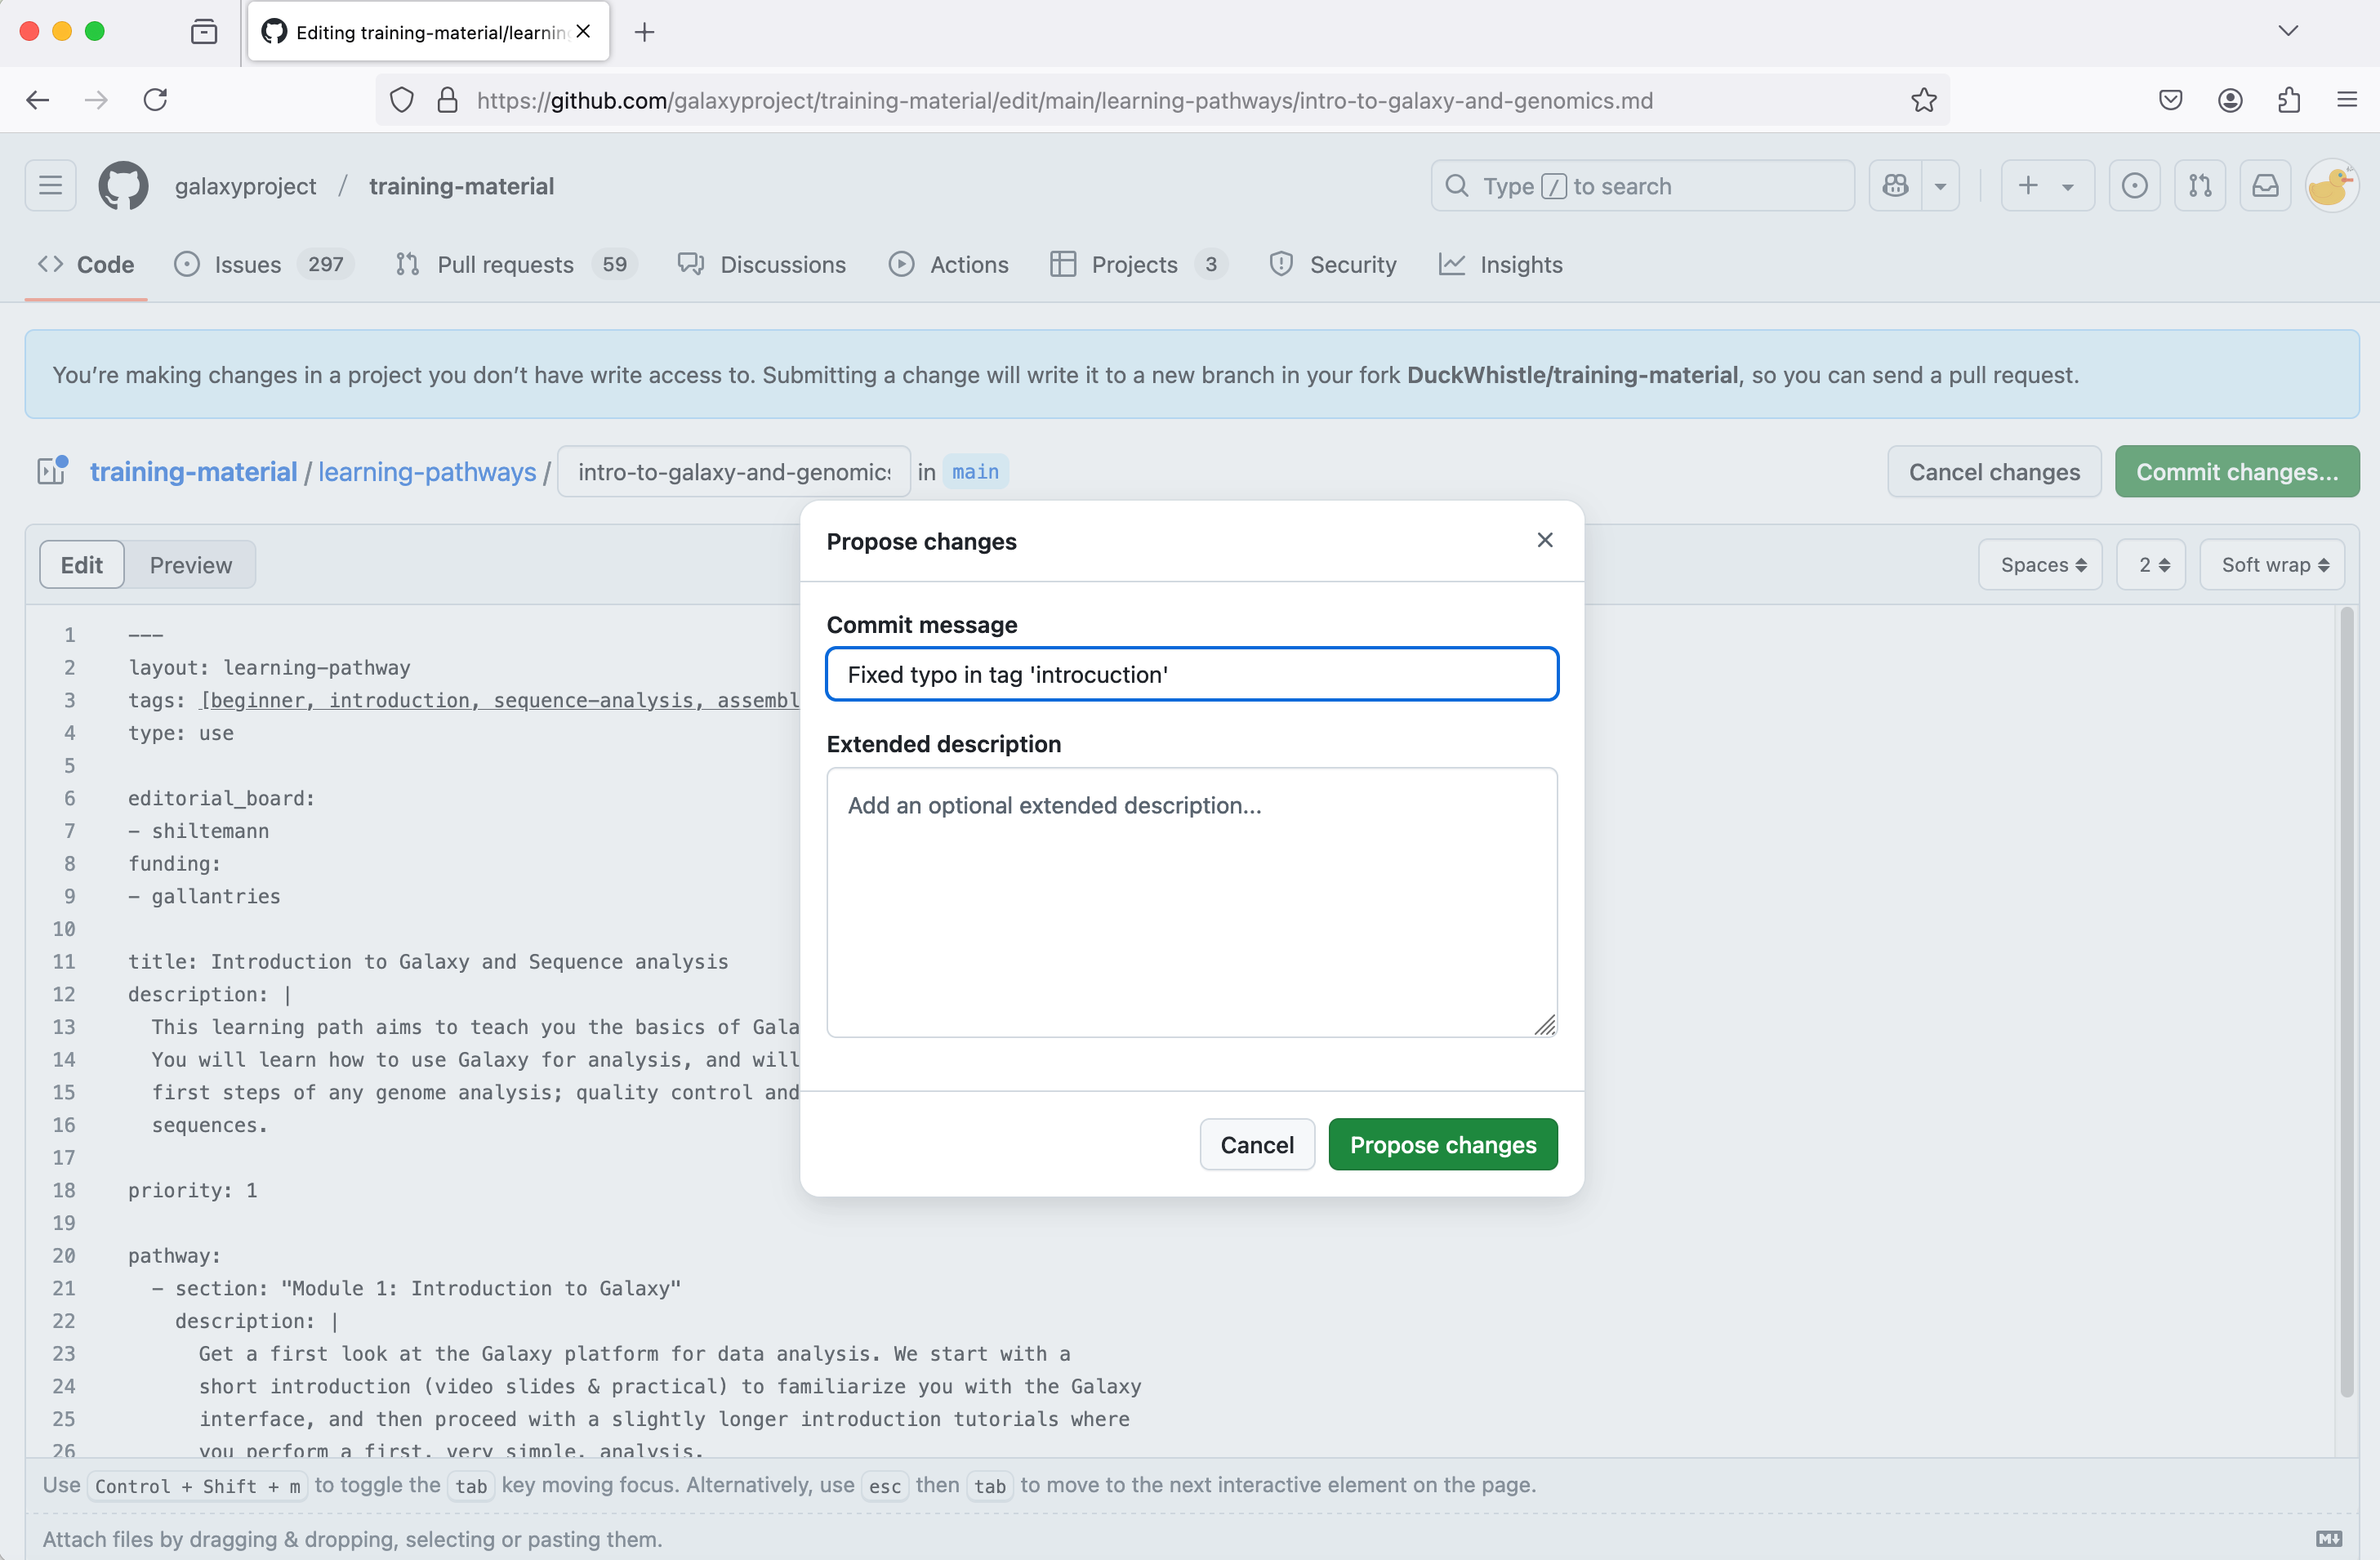Open the browser extensions icon
The image size is (2380, 1560).
2289,100
